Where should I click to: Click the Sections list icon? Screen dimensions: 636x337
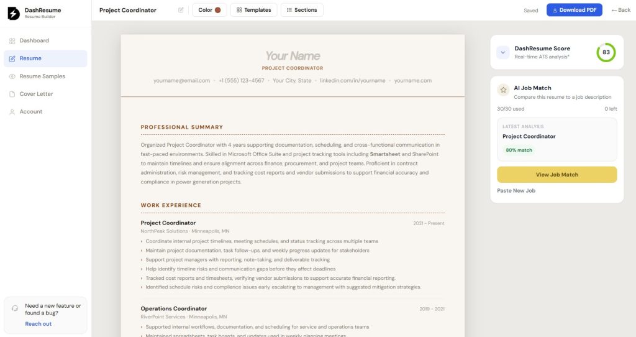coord(289,10)
